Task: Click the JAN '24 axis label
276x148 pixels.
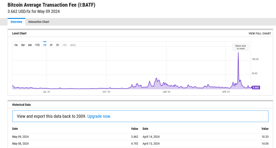Action: [166, 92]
